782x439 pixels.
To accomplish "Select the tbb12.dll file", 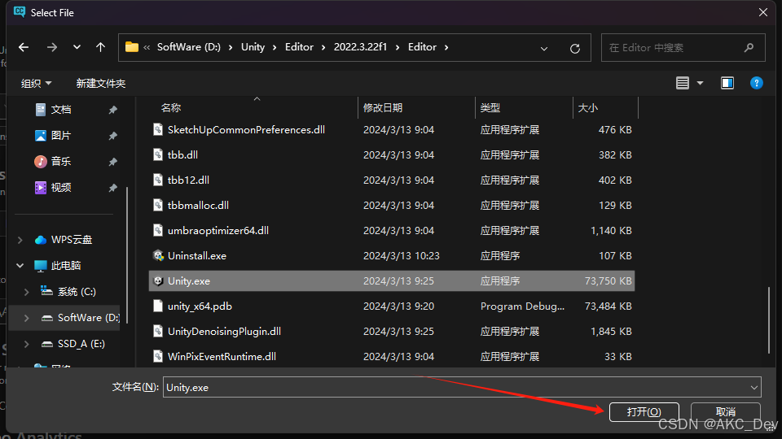I will coord(392,180).
